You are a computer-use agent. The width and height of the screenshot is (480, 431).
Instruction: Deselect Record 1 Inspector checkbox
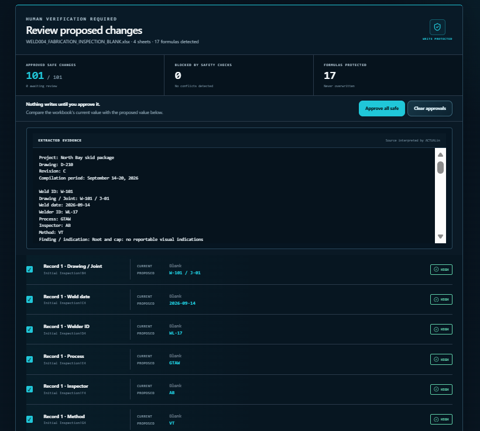(29, 389)
